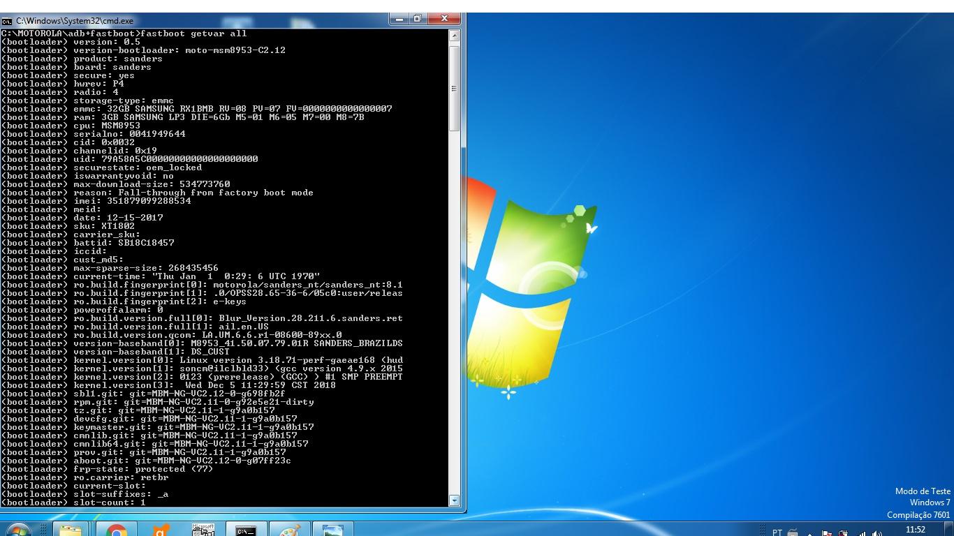Click the 'slot-count: 1' line
The image size is (954, 536).
pos(73,502)
